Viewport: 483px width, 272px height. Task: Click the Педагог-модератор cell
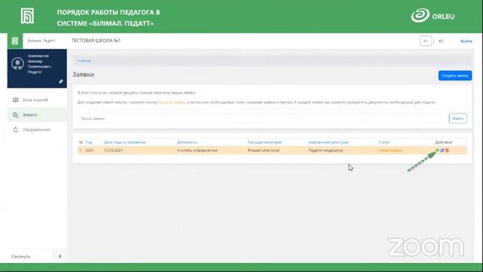click(x=325, y=150)
